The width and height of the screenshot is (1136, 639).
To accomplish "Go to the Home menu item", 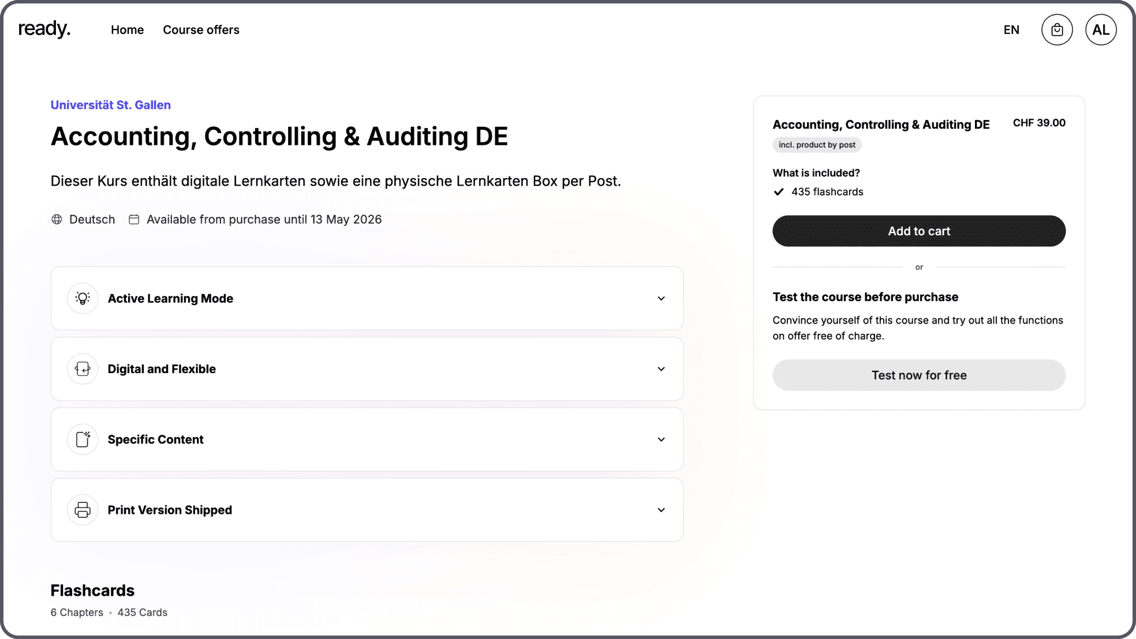I will click(x=127, y=30).
